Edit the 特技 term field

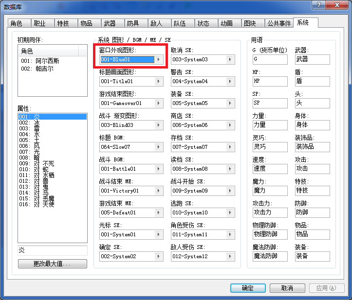tap(313, 191)
